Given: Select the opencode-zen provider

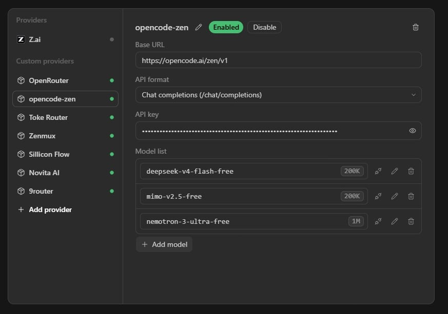Looking at the screenshot, I should point(65,99).
